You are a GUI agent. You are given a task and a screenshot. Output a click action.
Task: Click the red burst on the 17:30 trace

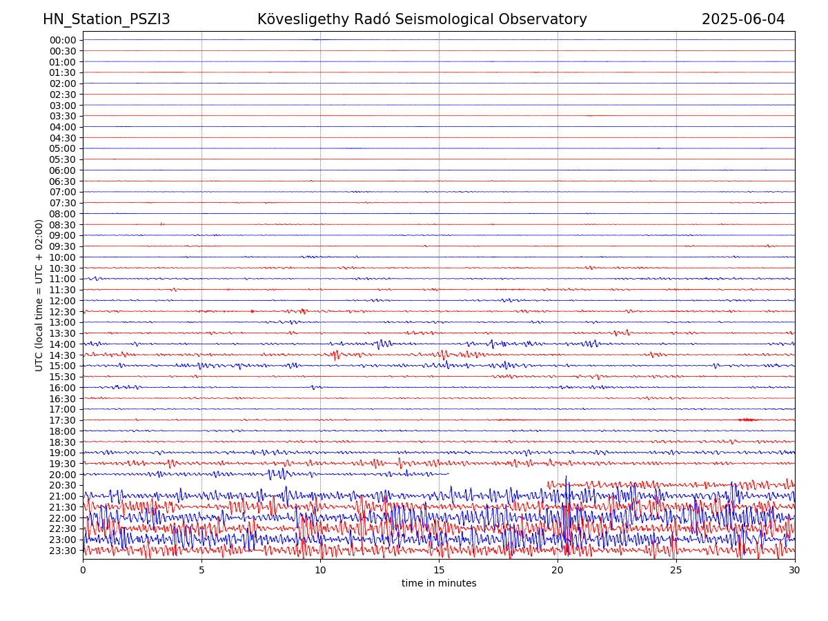747,420
